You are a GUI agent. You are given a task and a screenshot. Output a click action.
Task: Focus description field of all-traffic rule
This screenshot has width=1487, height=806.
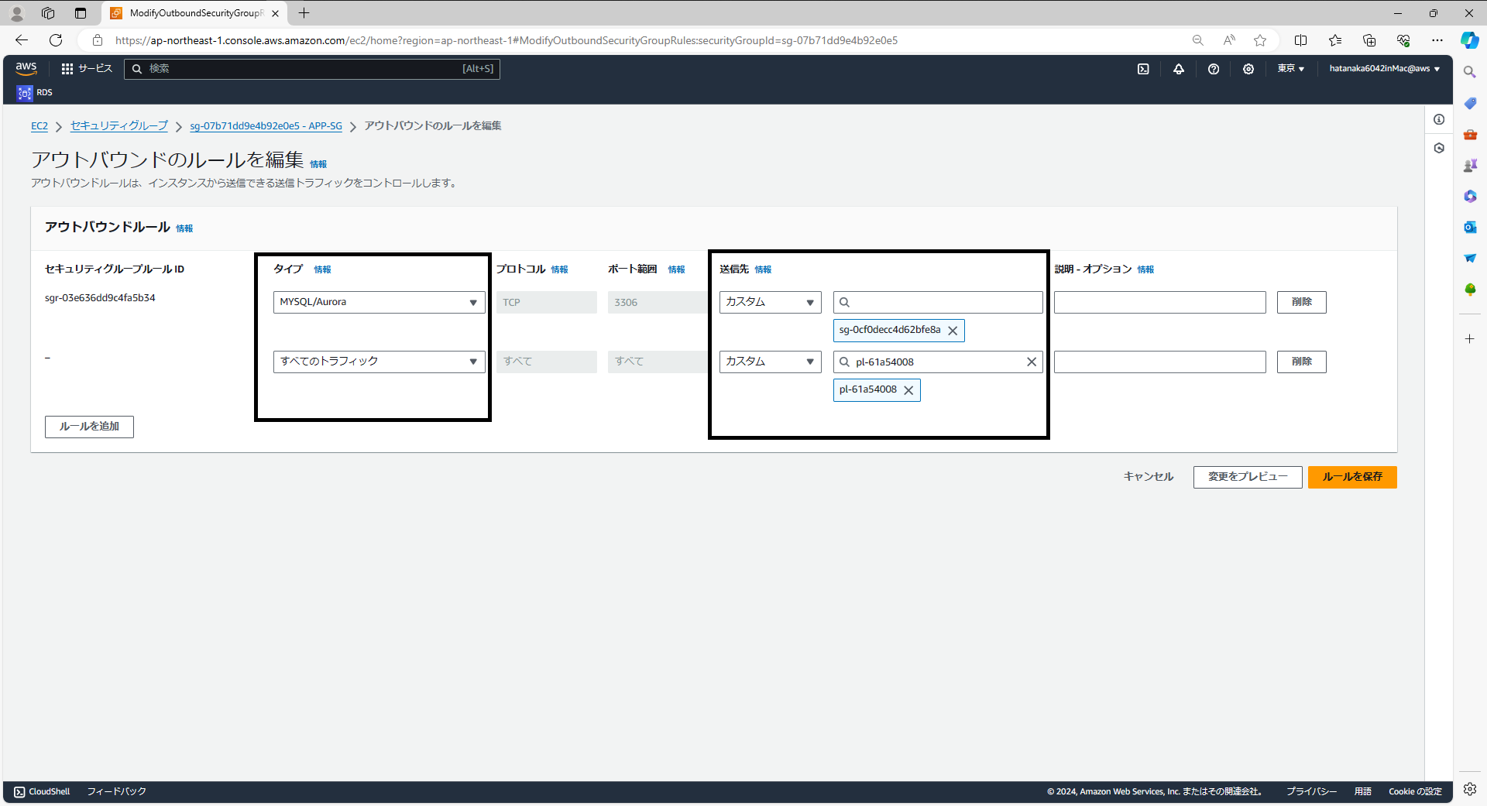(1160, 362)
